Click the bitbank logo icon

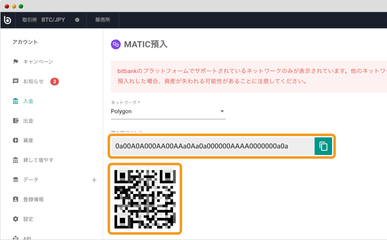click(x=8, y=20)
